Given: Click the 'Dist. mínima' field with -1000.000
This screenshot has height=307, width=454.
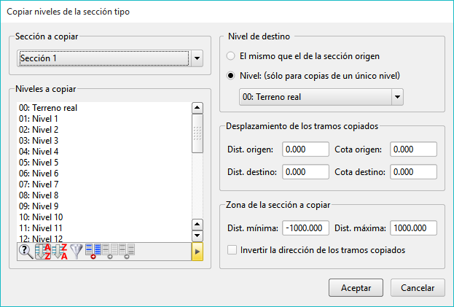Looking at the screenshot, I should 305,228.
